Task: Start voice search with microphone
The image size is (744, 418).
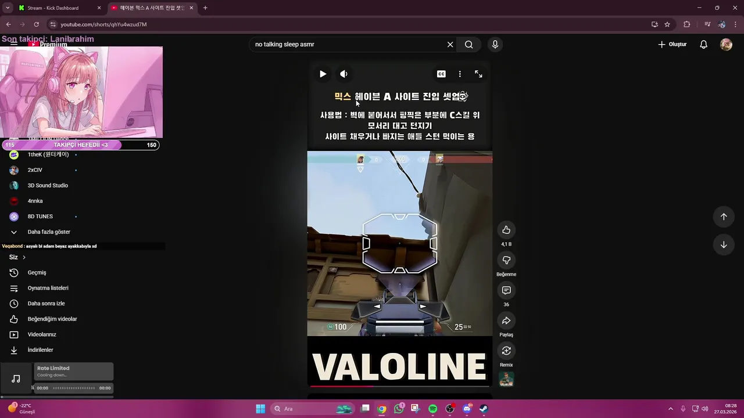Action: [x=495, y=45]
